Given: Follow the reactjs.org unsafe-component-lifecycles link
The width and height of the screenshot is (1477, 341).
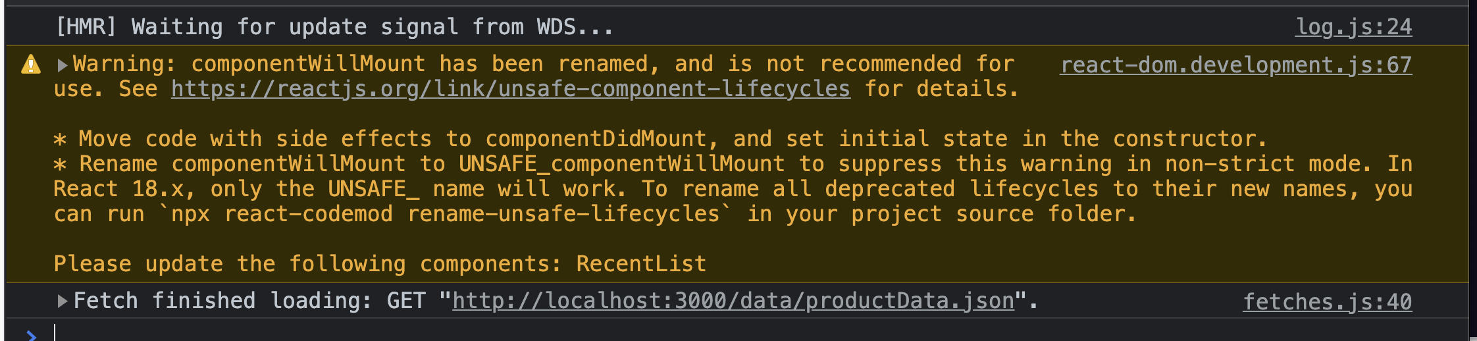Looking at the screenshot, I should [x=511, y=89].
